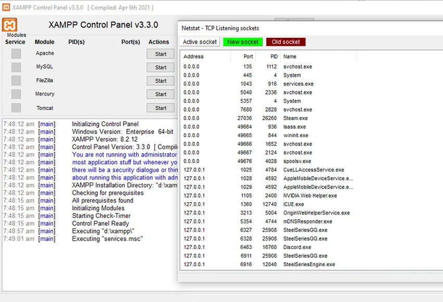Start the Apache module
Image resolution: width=443 pixels, height=302 pixels.
[x=160, y=54]
